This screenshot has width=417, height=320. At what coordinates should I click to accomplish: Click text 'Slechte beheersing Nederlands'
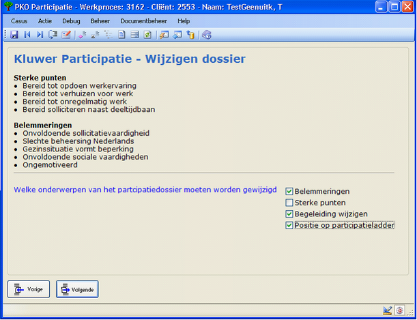point(78,141)
